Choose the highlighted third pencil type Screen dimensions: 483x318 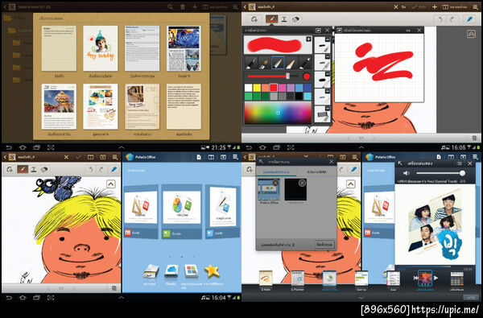click(278, 63)
